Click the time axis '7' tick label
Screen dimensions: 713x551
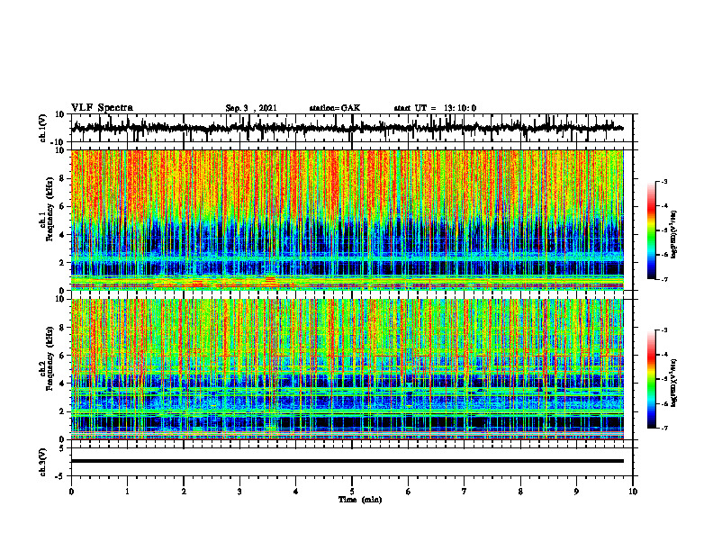click(465, 492)
